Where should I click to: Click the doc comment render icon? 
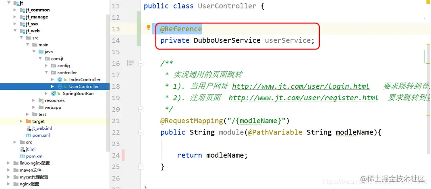coord(131,63)
